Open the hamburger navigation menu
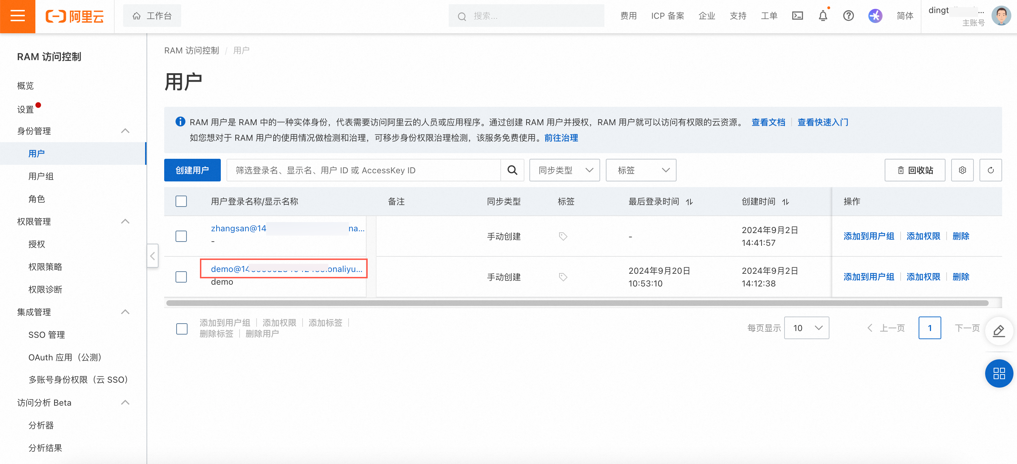This screenshot has height=464, width=1017. tap(17, 16)
